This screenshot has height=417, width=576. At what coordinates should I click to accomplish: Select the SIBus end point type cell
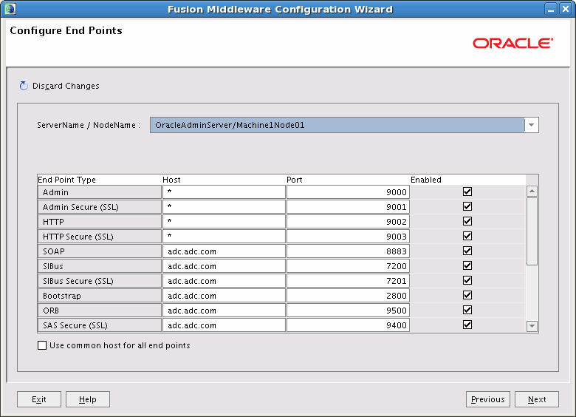coord(100,266)
